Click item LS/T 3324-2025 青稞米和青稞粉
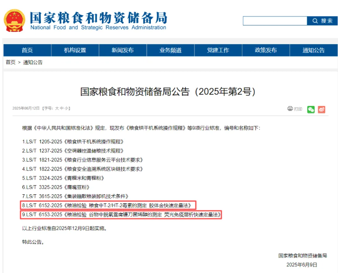Viewport: 338px width, 273px height. 64,178
